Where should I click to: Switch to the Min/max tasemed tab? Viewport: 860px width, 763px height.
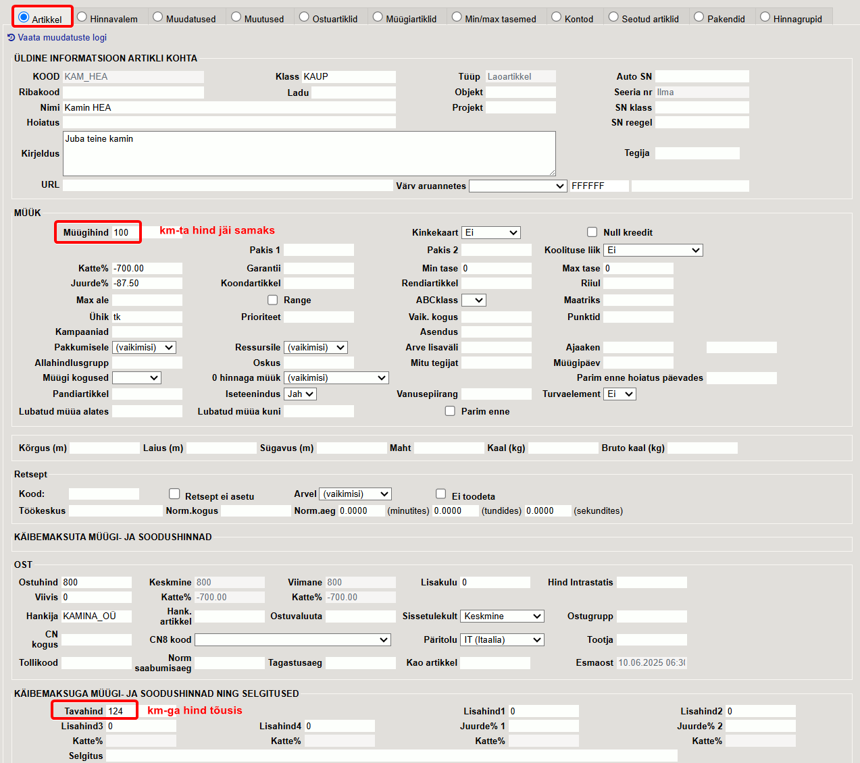[457, 17]
